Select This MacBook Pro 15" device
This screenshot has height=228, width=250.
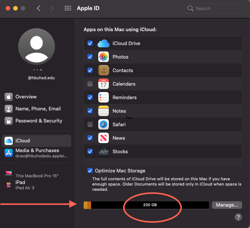click(37, 173)
